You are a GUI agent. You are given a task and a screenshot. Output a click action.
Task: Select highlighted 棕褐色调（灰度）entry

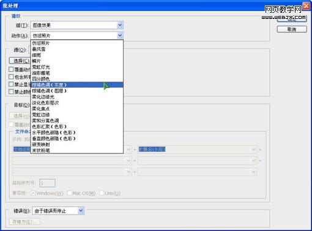77,85
